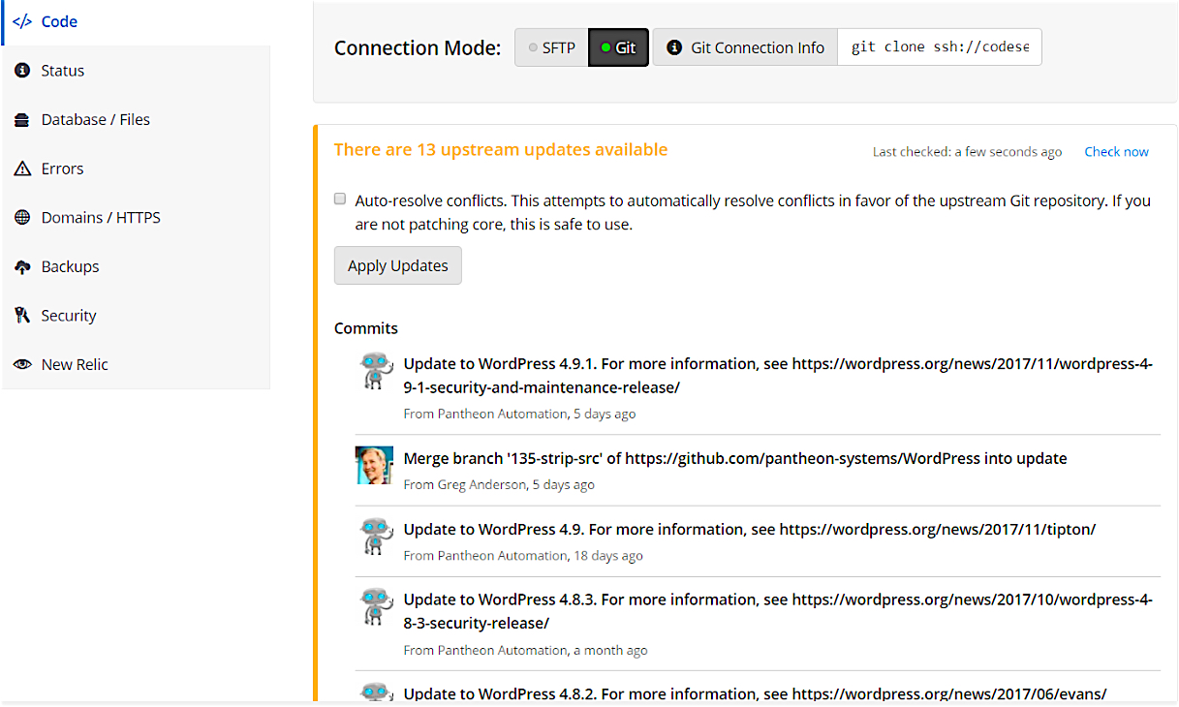Viewport: 1179px width, 707px height.
Task: Click the Git Connection Info button
Action: pyautogui.click(x=745, y=47)
